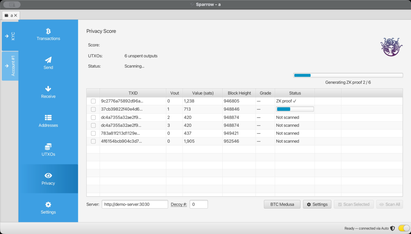This screenshot has width=411, height=234.
Task: Click 'Ready — connected via Auto' status text
Action: click(x=367, y=228)
